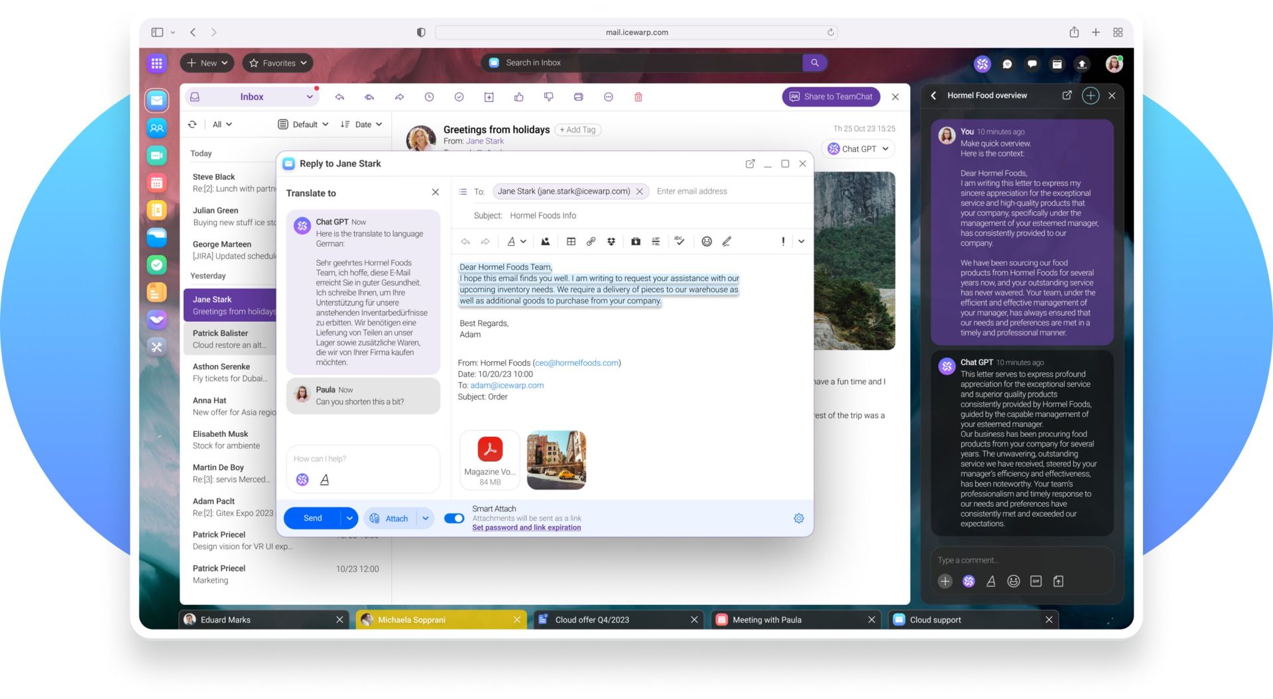
Task: Insert emoji in reply compose toolbar
Action: pos(706,242)
